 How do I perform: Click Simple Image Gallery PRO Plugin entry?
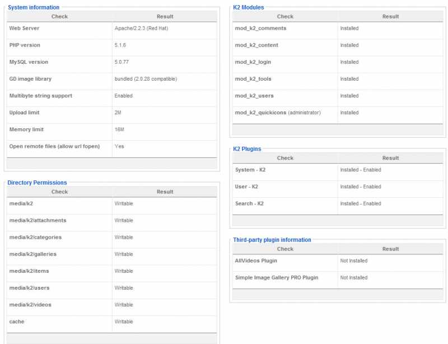277,278
